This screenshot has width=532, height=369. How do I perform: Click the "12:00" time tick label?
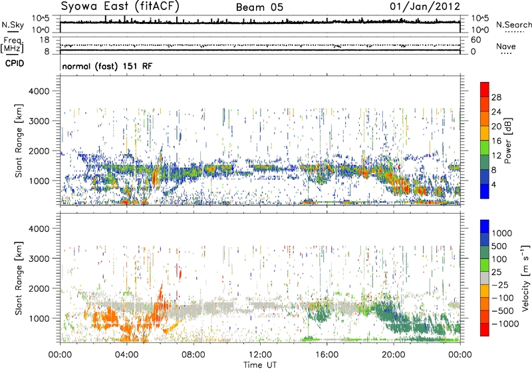click(x=260, y=355)
